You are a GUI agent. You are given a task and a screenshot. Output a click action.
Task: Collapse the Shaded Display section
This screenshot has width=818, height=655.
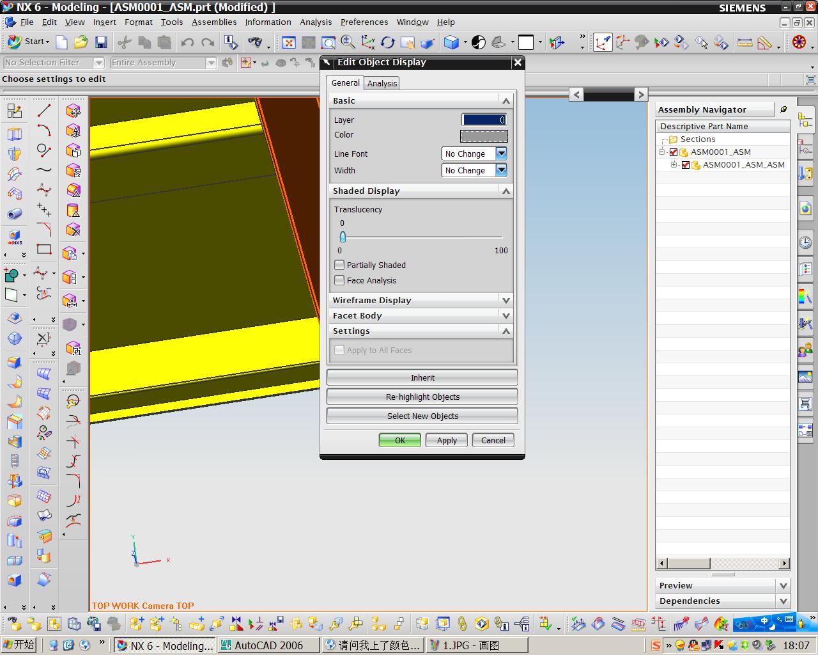click(x=506, y=191)
